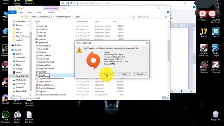Open the Format Factory desktop icon
This screenshot has height=126, width=224.
point(17,117)
